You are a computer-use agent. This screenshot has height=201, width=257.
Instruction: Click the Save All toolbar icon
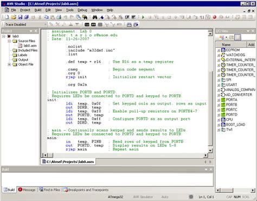27,17
